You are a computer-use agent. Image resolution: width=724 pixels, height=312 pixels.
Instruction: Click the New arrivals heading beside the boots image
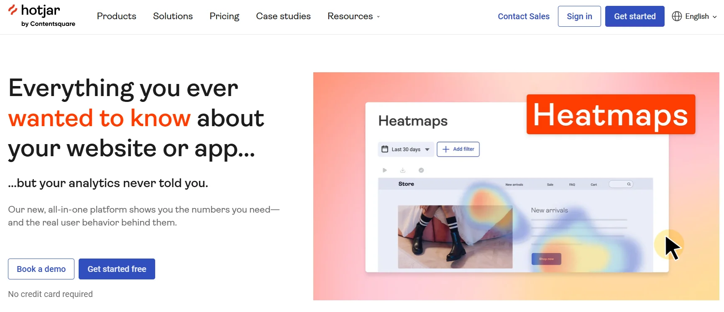tap(549, 210)
